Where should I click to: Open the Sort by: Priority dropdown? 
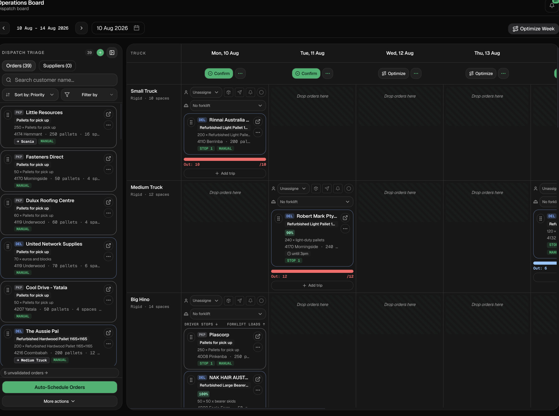click(30, 95)
